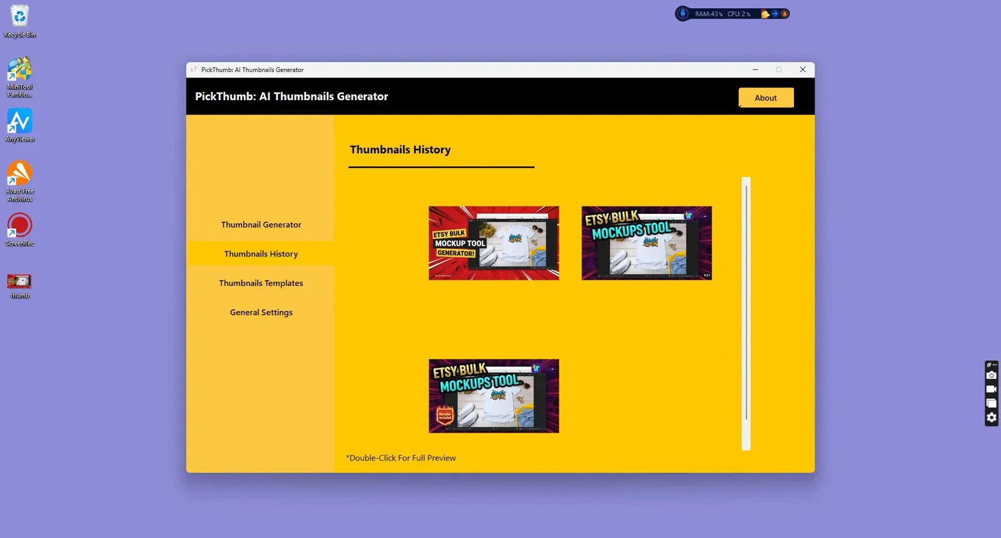
Task: Go to Thumbnail Generator section
Action: [x=261, y=225]
